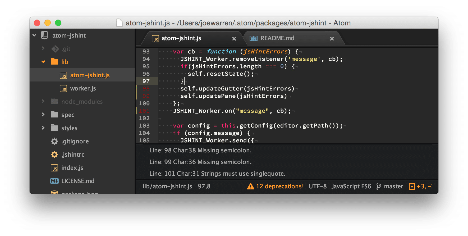Click the node_modules folder icon
468x236 pixels.
coord(54,101)
